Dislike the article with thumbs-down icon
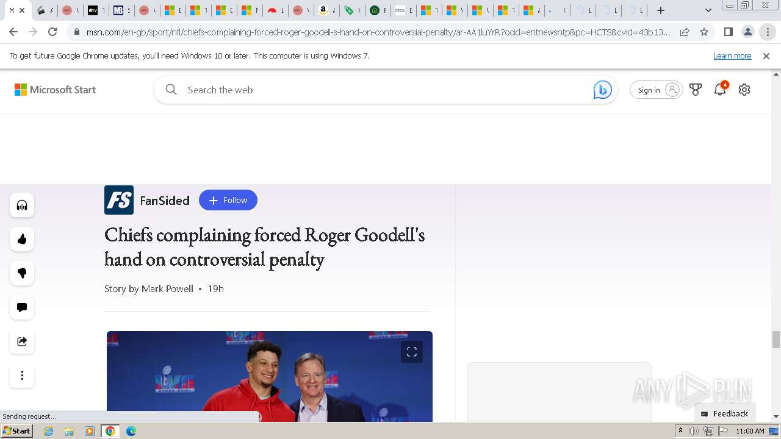Viewport: 781px width, 439px height. (x=22, y=273)
